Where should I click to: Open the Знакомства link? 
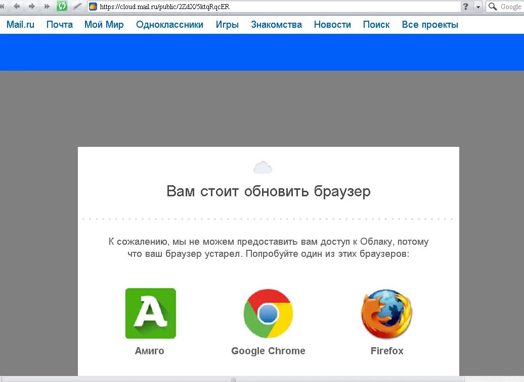coord(276,25)
